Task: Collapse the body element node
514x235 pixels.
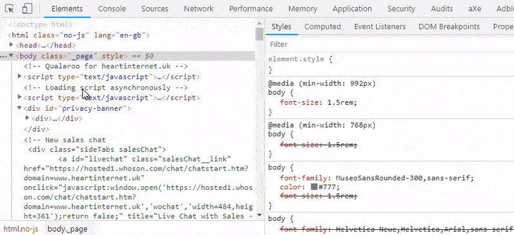Action: point(12,55)
